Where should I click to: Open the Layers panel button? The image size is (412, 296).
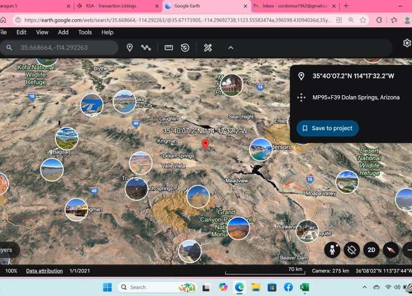7,250
